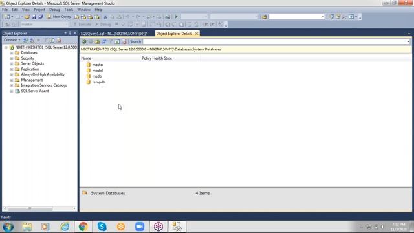The image size is (414, 233).
Task: Close the Object Explorer Details tab
Action: point(197,34)
